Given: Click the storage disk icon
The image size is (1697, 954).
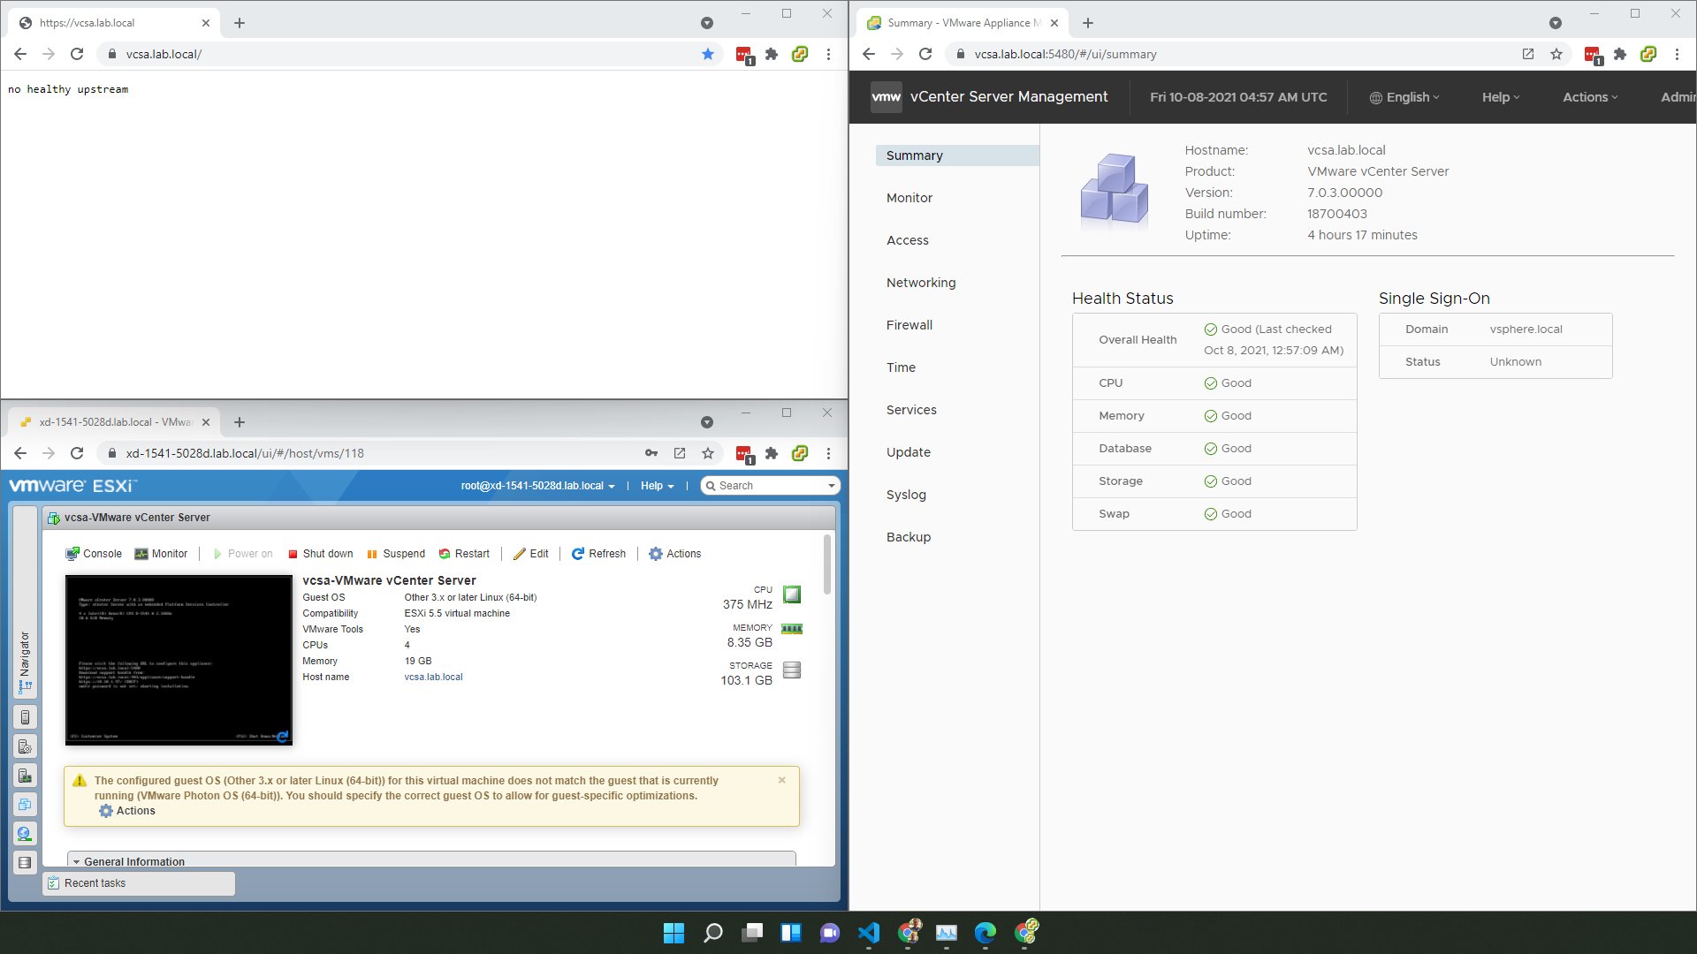Looking at the screenshot, I should point(792,670).
